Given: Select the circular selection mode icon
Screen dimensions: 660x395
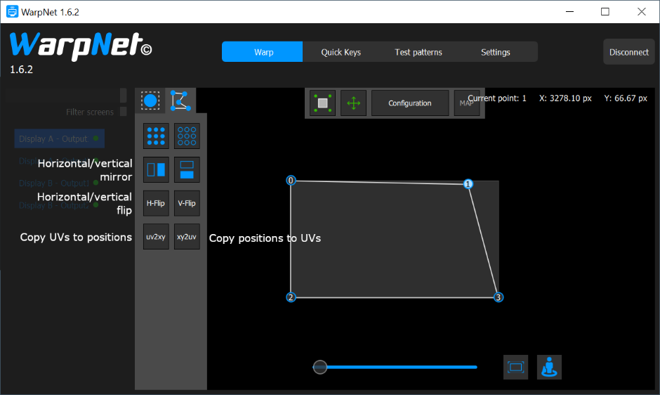Looking at the screenshot, I should 150,101.
